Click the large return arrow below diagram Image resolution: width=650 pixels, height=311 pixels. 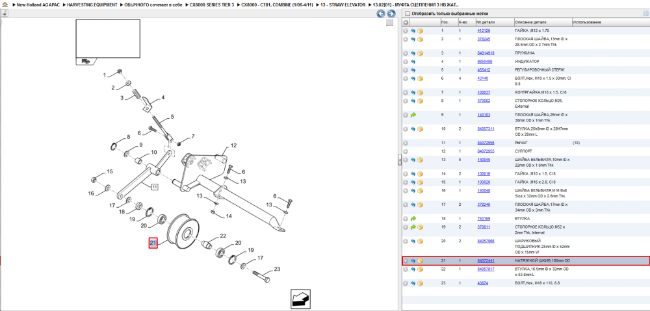[300, 298]
